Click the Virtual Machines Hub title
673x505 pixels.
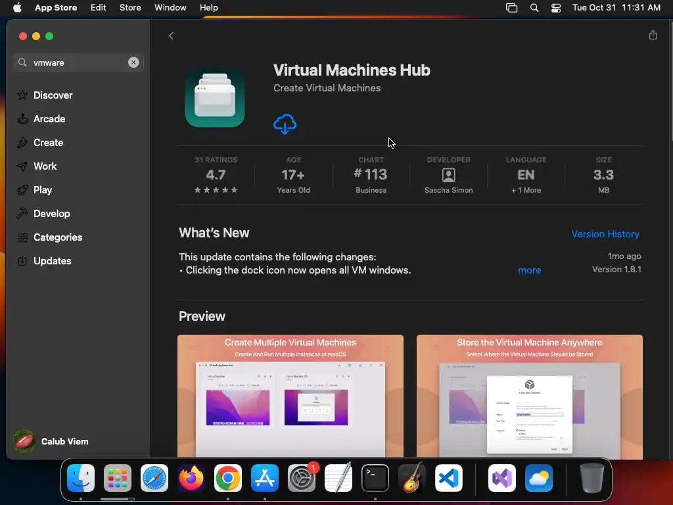click(352, 70)
